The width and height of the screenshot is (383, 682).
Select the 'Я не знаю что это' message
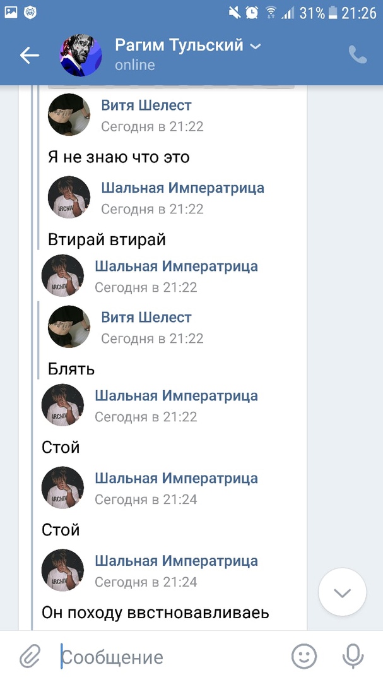coord(119,157)
